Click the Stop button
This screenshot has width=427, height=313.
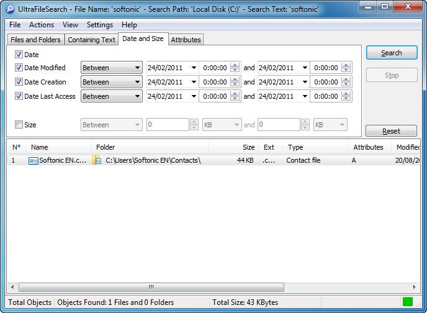point(392,75)
